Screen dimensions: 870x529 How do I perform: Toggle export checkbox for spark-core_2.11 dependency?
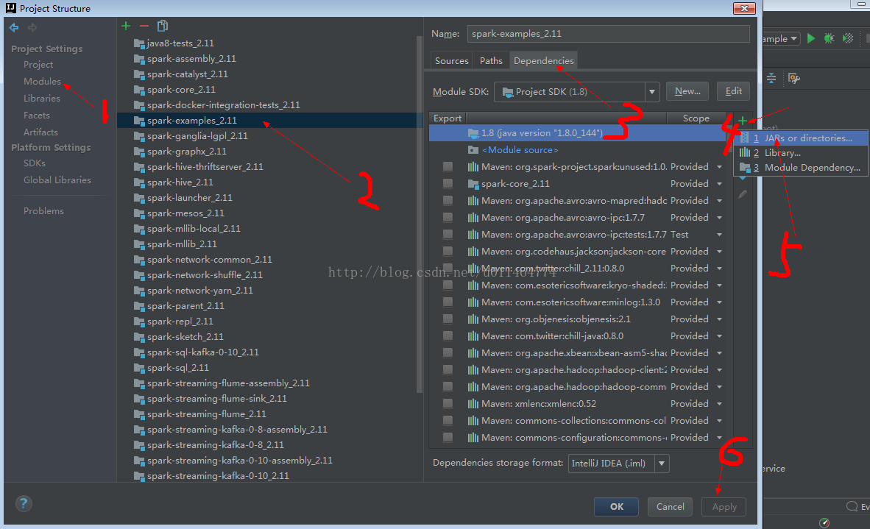click(x=448, y=183)
